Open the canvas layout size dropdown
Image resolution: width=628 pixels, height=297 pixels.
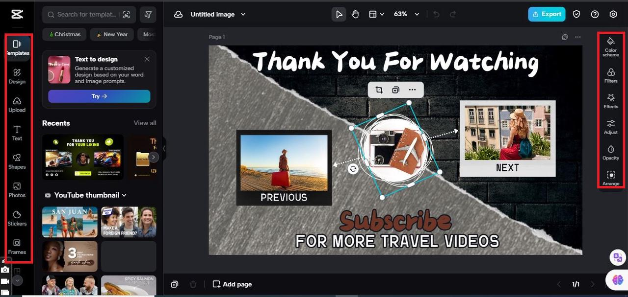tap(376, 14)
